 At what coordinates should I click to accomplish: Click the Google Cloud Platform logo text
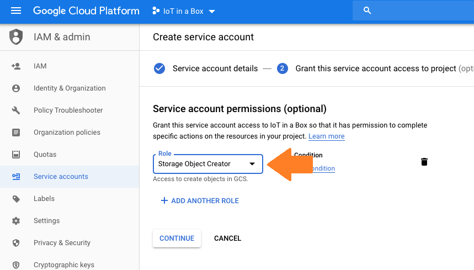[86, 11]
